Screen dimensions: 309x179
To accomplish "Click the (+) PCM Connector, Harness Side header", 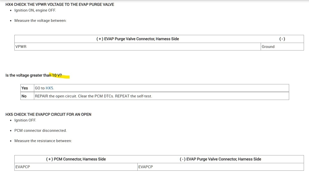I will (x=76, y=159).
